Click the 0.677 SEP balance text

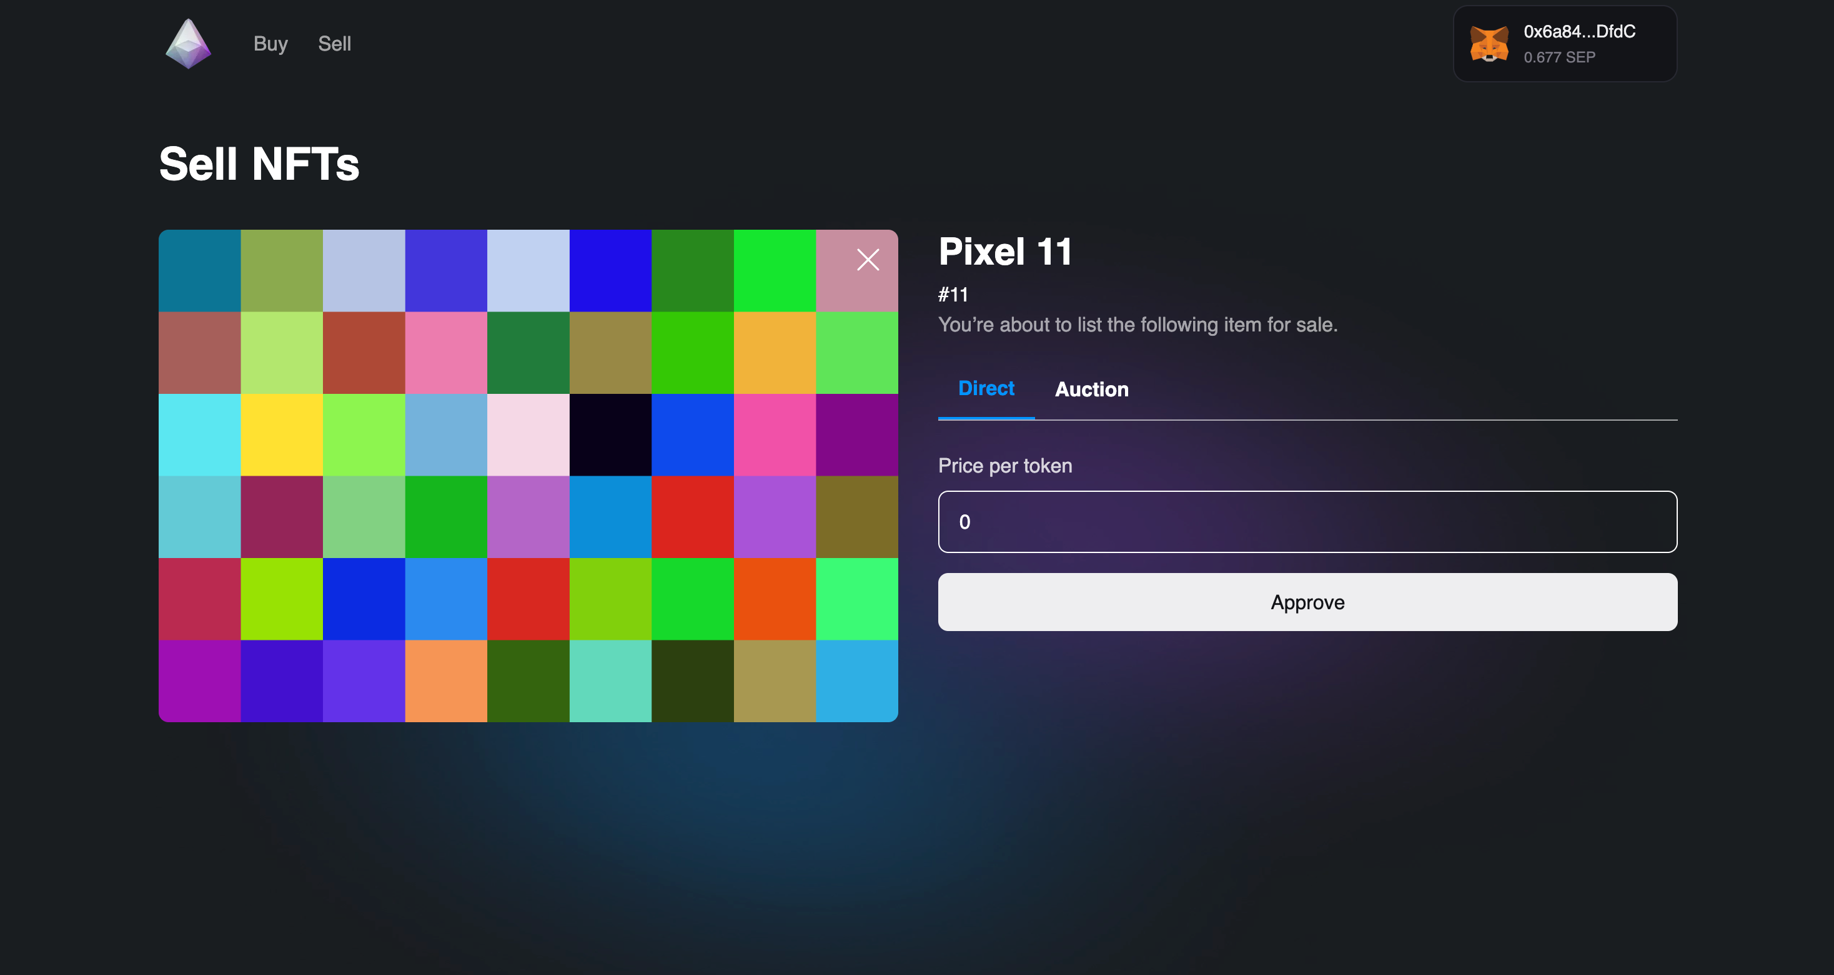1559,57
